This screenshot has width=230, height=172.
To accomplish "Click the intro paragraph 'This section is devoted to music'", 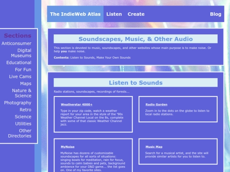I will point(132,50).
